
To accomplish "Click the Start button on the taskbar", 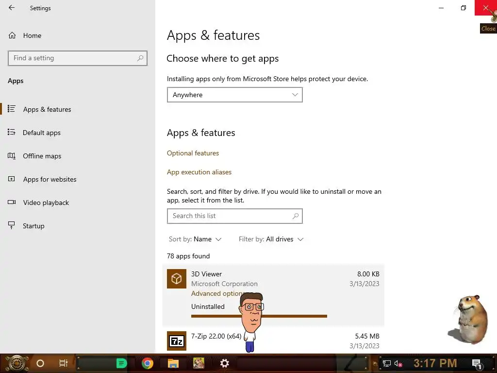I will 17,363.
